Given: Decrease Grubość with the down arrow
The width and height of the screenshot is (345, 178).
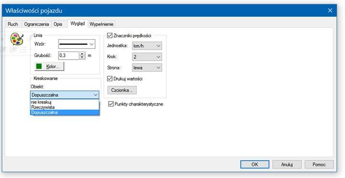Looking at the screenshot, I should pyautogui.click(x=82, y=58).
